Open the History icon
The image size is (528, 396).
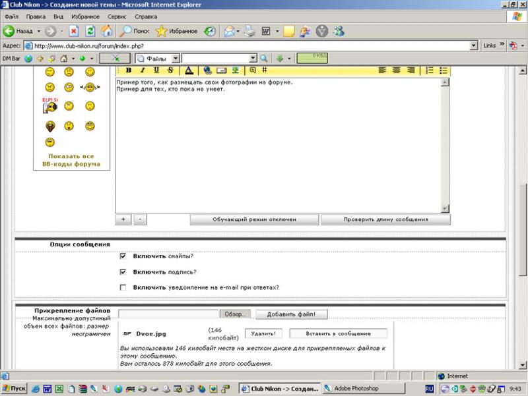coord(210,31)
